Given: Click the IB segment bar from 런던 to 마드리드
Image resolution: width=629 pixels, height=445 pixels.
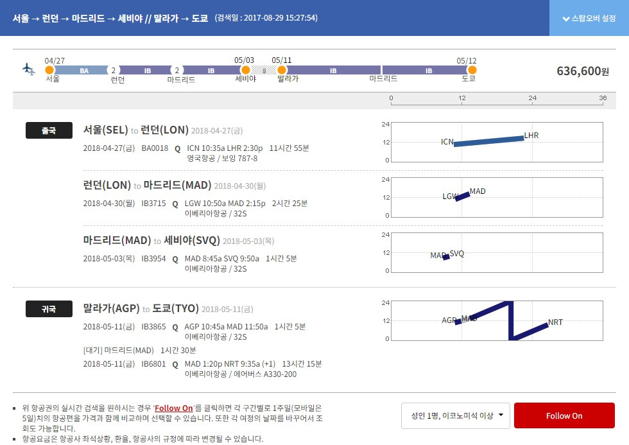Looking at the screenshot, I should 145,70.
